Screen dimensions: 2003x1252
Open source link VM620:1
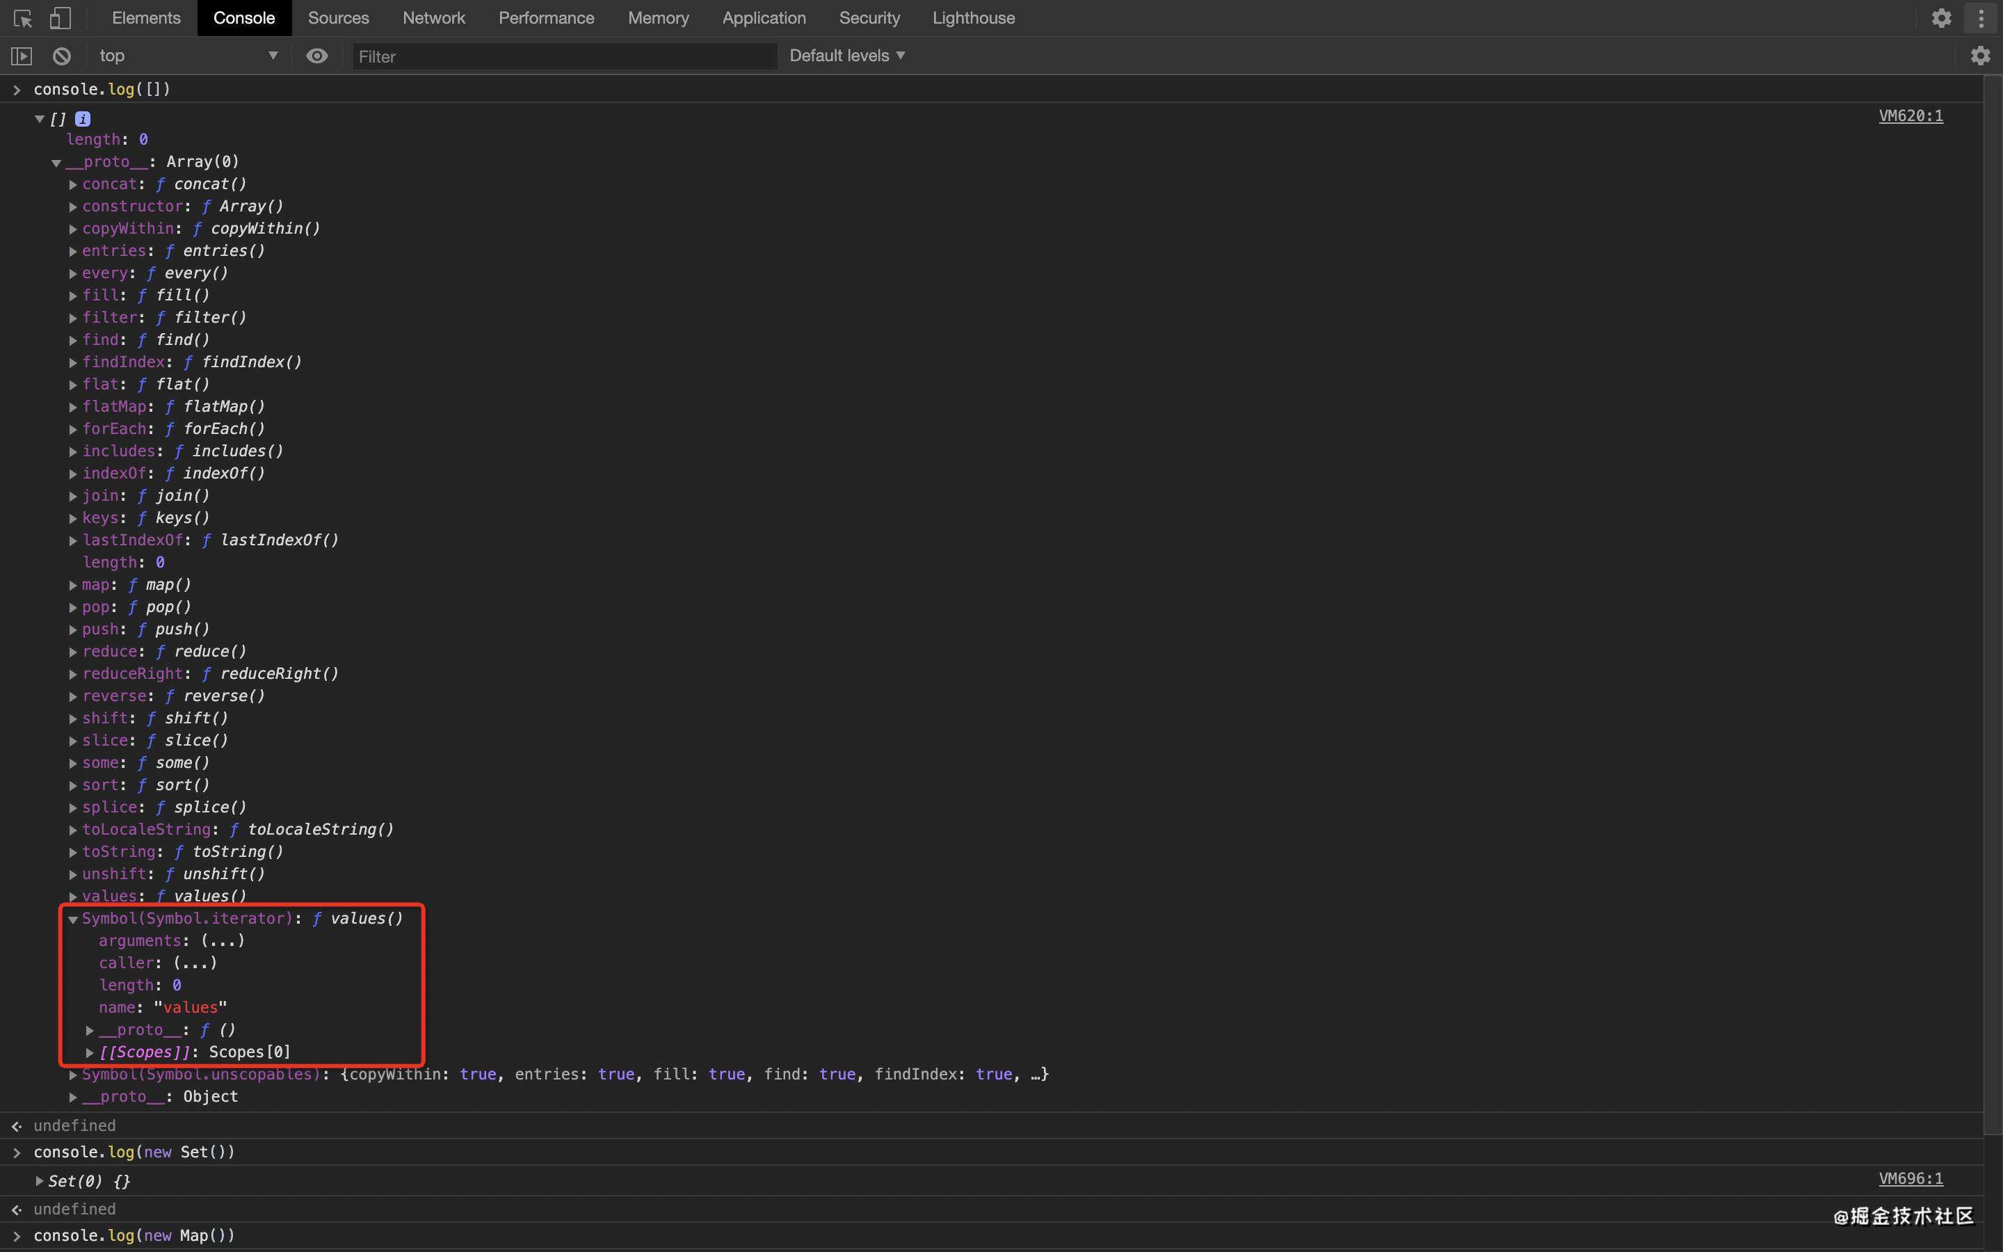coord(1911,116)
